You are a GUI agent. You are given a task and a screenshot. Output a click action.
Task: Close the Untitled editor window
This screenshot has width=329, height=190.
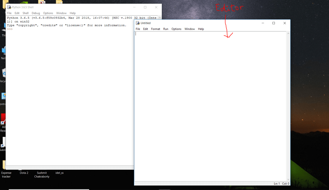[285, 23]
